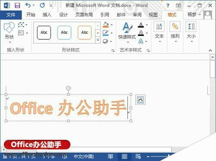Click the Save icon in quick access toolbar
216x161 pixels.
17,6
